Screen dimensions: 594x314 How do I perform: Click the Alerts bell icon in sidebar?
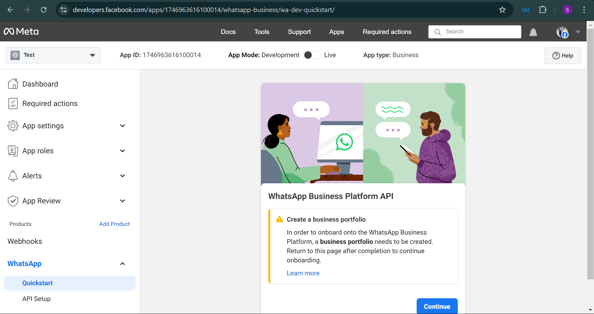(13, 176)
